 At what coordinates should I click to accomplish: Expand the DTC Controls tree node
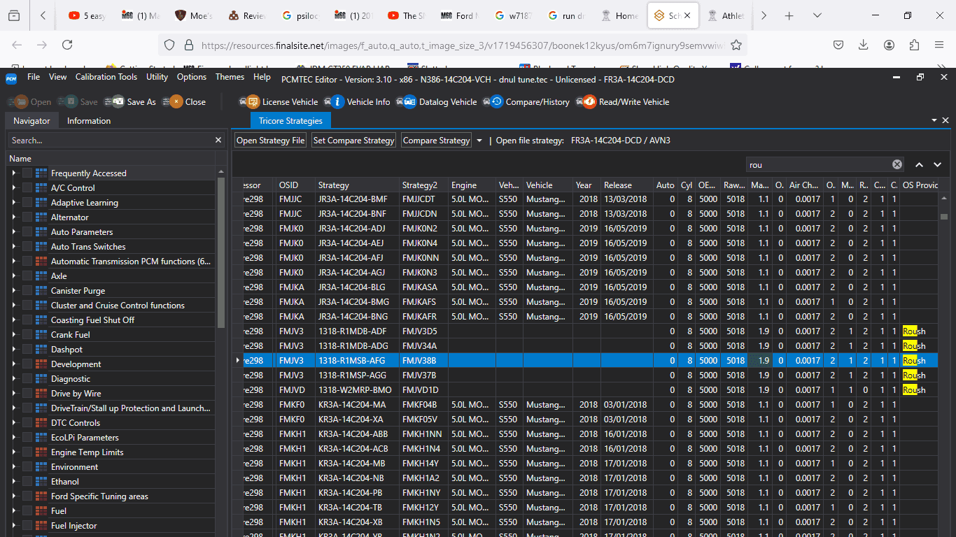tap(13, 423)
